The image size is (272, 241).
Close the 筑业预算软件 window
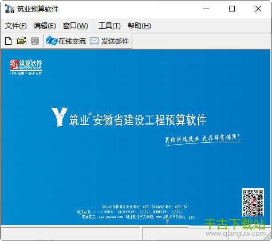coord(258,9)
